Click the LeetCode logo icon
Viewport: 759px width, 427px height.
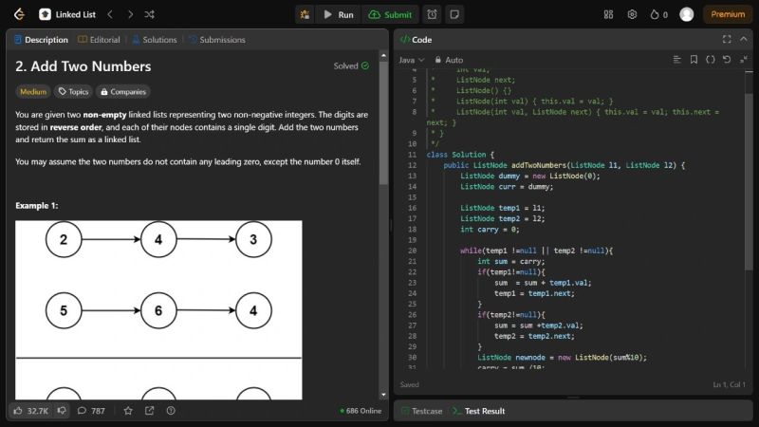[19, 14]
